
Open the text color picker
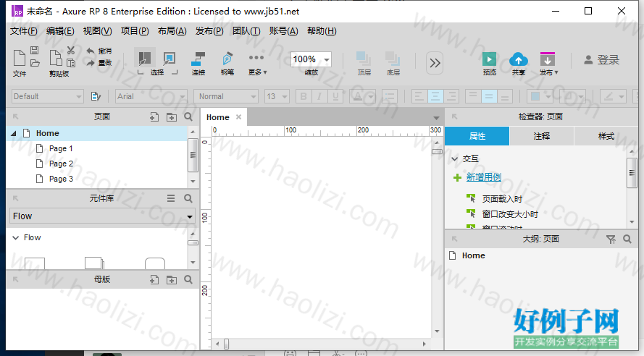tap(362, 96)
